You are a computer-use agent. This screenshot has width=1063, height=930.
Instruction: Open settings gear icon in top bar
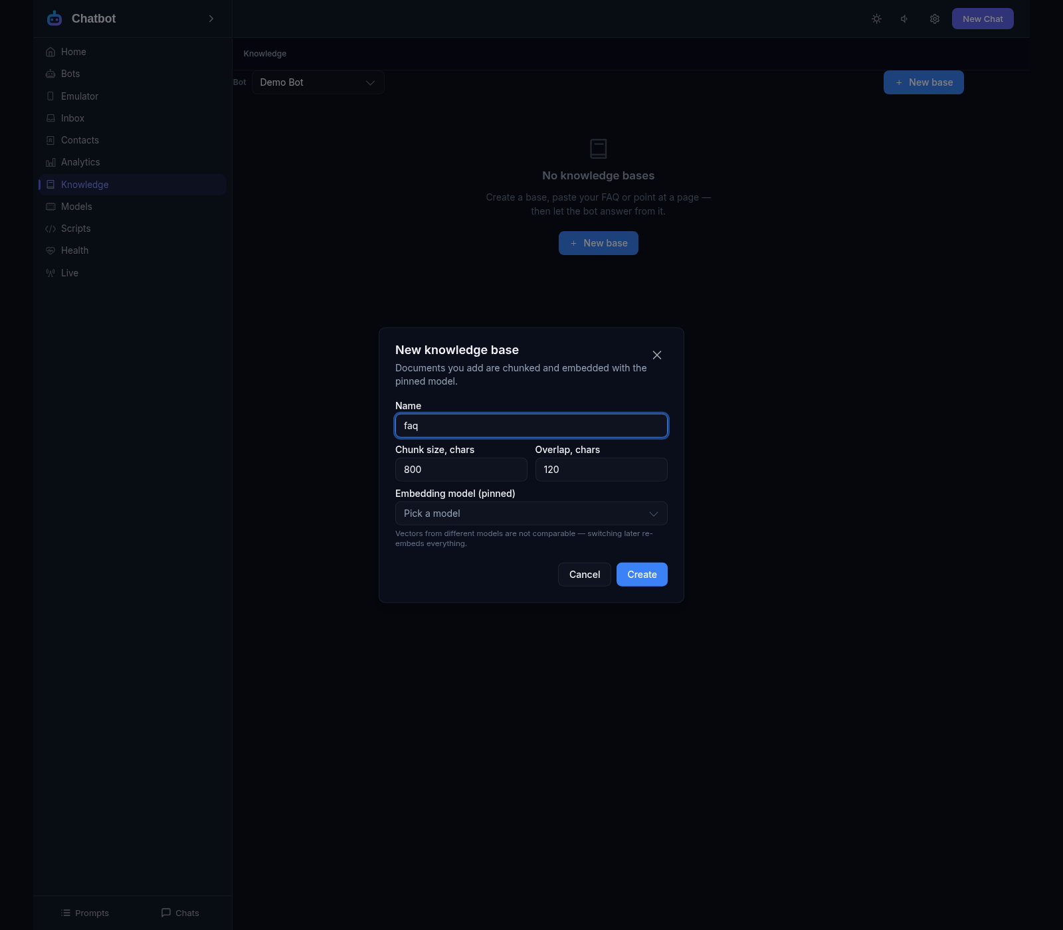point(935,19)
